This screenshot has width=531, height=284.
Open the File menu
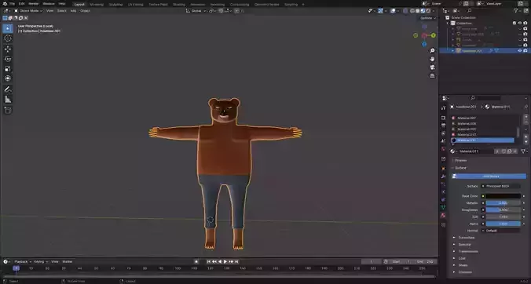(x=12, y=4)
